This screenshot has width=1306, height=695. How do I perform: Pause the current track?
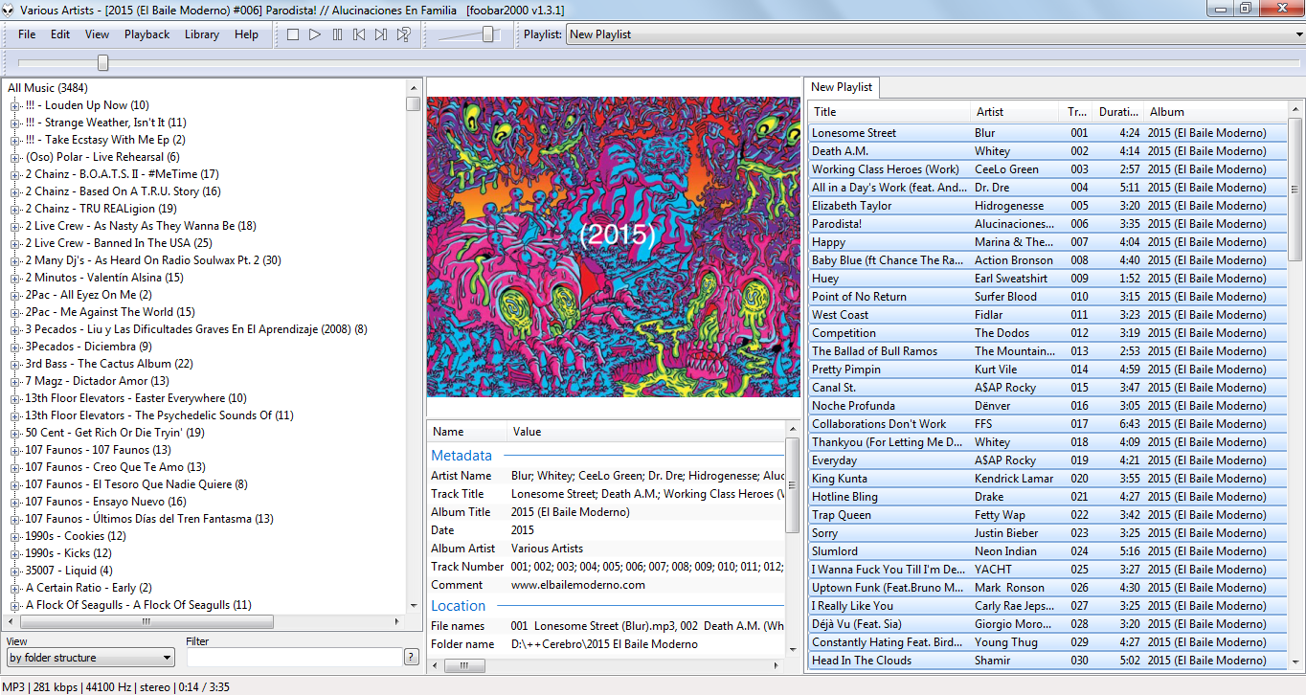[x=337, y=34]
